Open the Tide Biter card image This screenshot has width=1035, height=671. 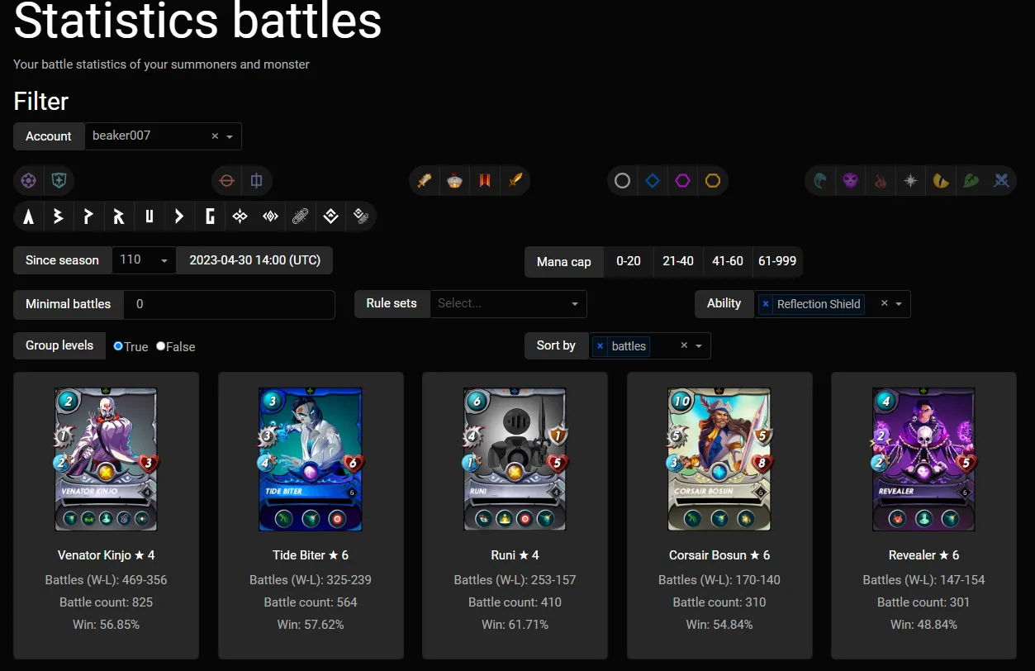[x=311, y=459]
